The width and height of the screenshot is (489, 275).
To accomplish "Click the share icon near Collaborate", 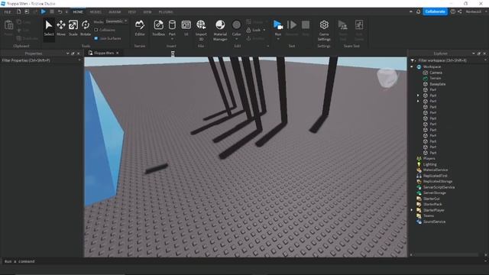I will pyautogui.click(x=460, y=11).
